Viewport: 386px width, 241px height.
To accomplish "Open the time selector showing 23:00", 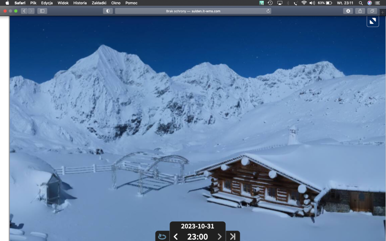I will (x=197, y=237).
